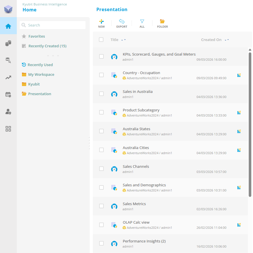Screen dimensions: 253x253
Task: Open the grid tiles icon in sidebar
Action: (8, 129)
